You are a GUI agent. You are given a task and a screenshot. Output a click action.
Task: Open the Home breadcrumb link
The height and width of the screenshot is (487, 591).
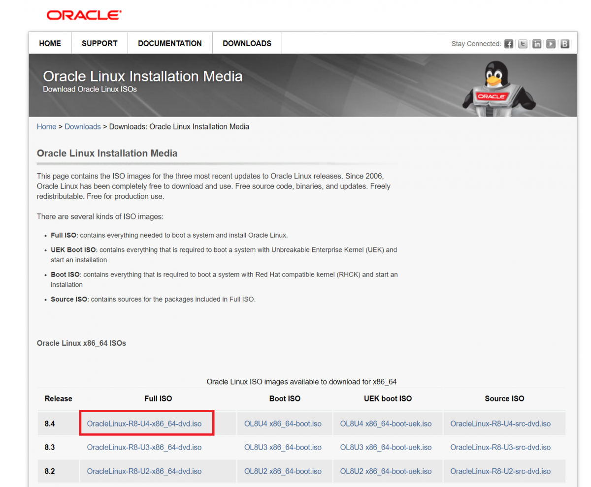point(46,126)
